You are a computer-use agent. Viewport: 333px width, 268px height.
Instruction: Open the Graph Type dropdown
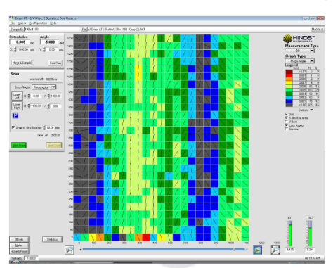tap(299, 61)
